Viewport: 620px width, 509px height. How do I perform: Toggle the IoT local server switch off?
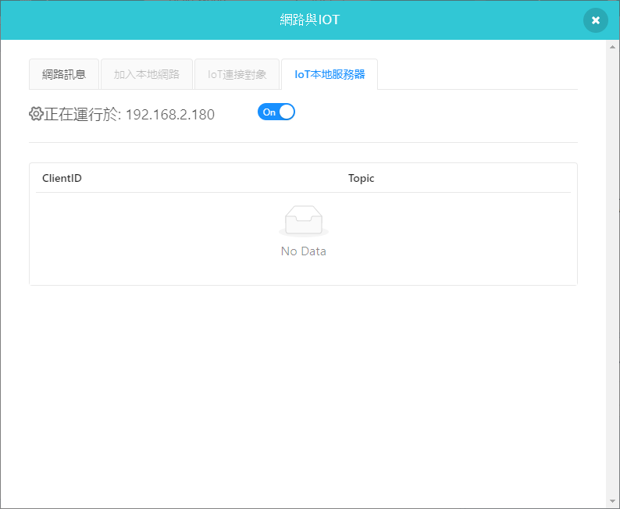[x=276, y=112]
